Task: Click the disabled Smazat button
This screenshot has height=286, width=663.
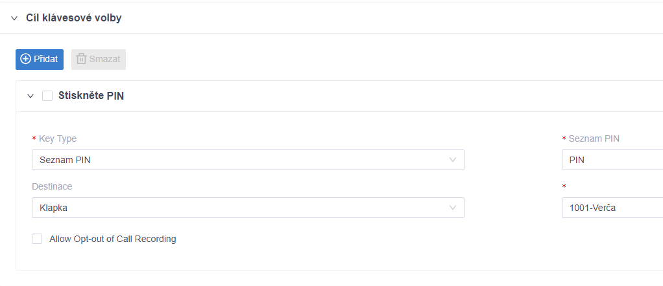Action: [99, 60]
